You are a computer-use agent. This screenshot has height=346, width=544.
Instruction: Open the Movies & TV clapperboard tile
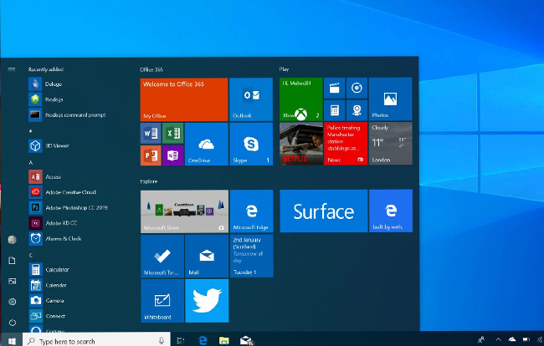click(x=334, y=88)
